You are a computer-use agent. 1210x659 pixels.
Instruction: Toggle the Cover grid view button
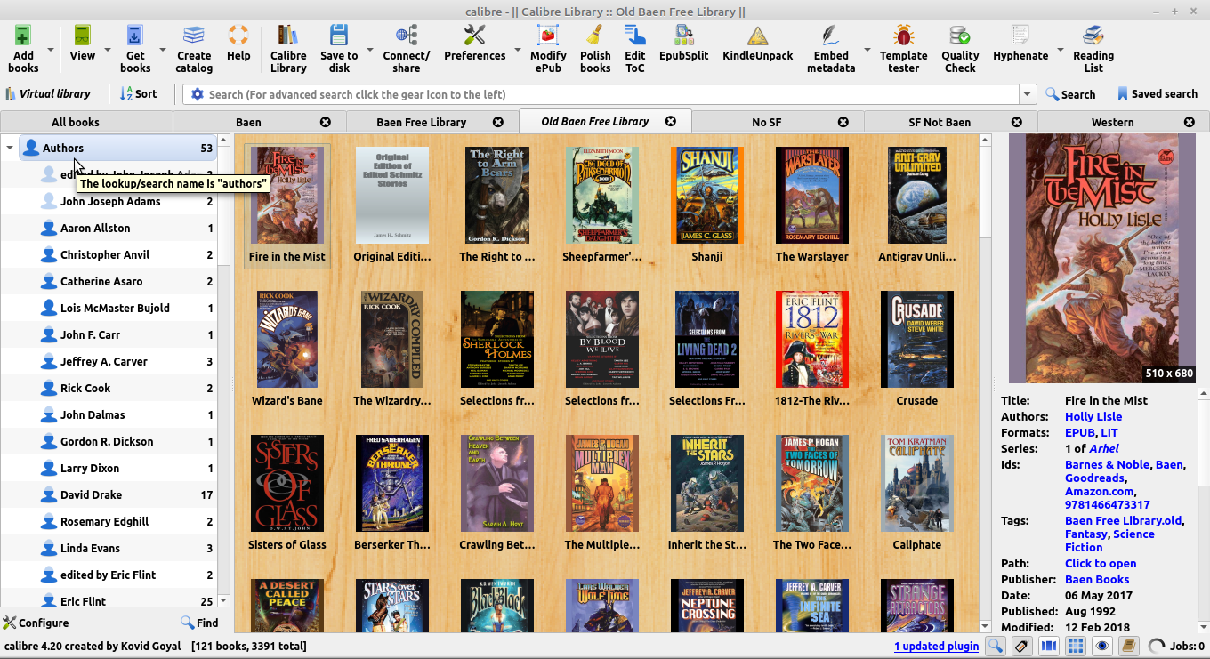(x=1076, y=647)
